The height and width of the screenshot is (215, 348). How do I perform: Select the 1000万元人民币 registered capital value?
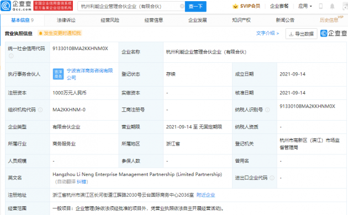(x=70, y=93)
